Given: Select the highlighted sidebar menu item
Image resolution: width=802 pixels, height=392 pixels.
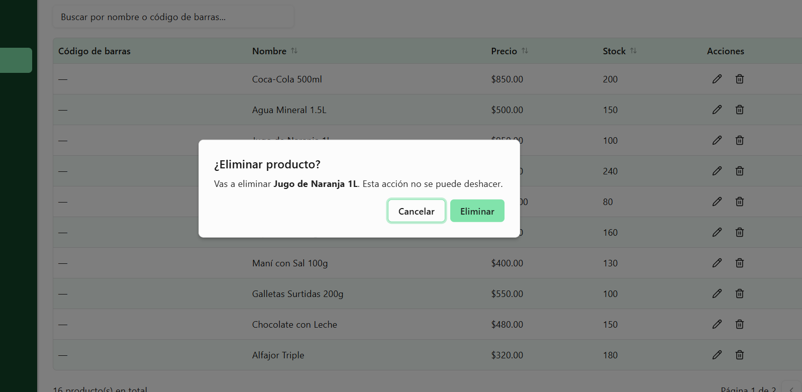Looking at the screenshot, I should [16, 60].
